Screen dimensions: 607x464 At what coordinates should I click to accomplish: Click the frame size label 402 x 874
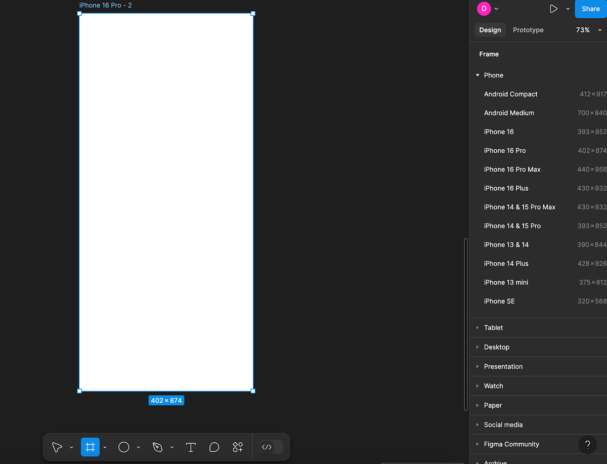point(166,400)
